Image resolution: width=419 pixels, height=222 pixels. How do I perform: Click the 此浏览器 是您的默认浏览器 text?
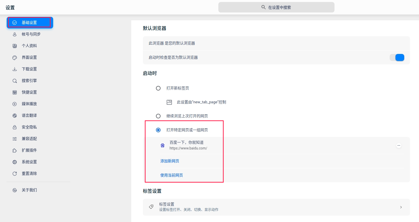click(x=172, y=43)
